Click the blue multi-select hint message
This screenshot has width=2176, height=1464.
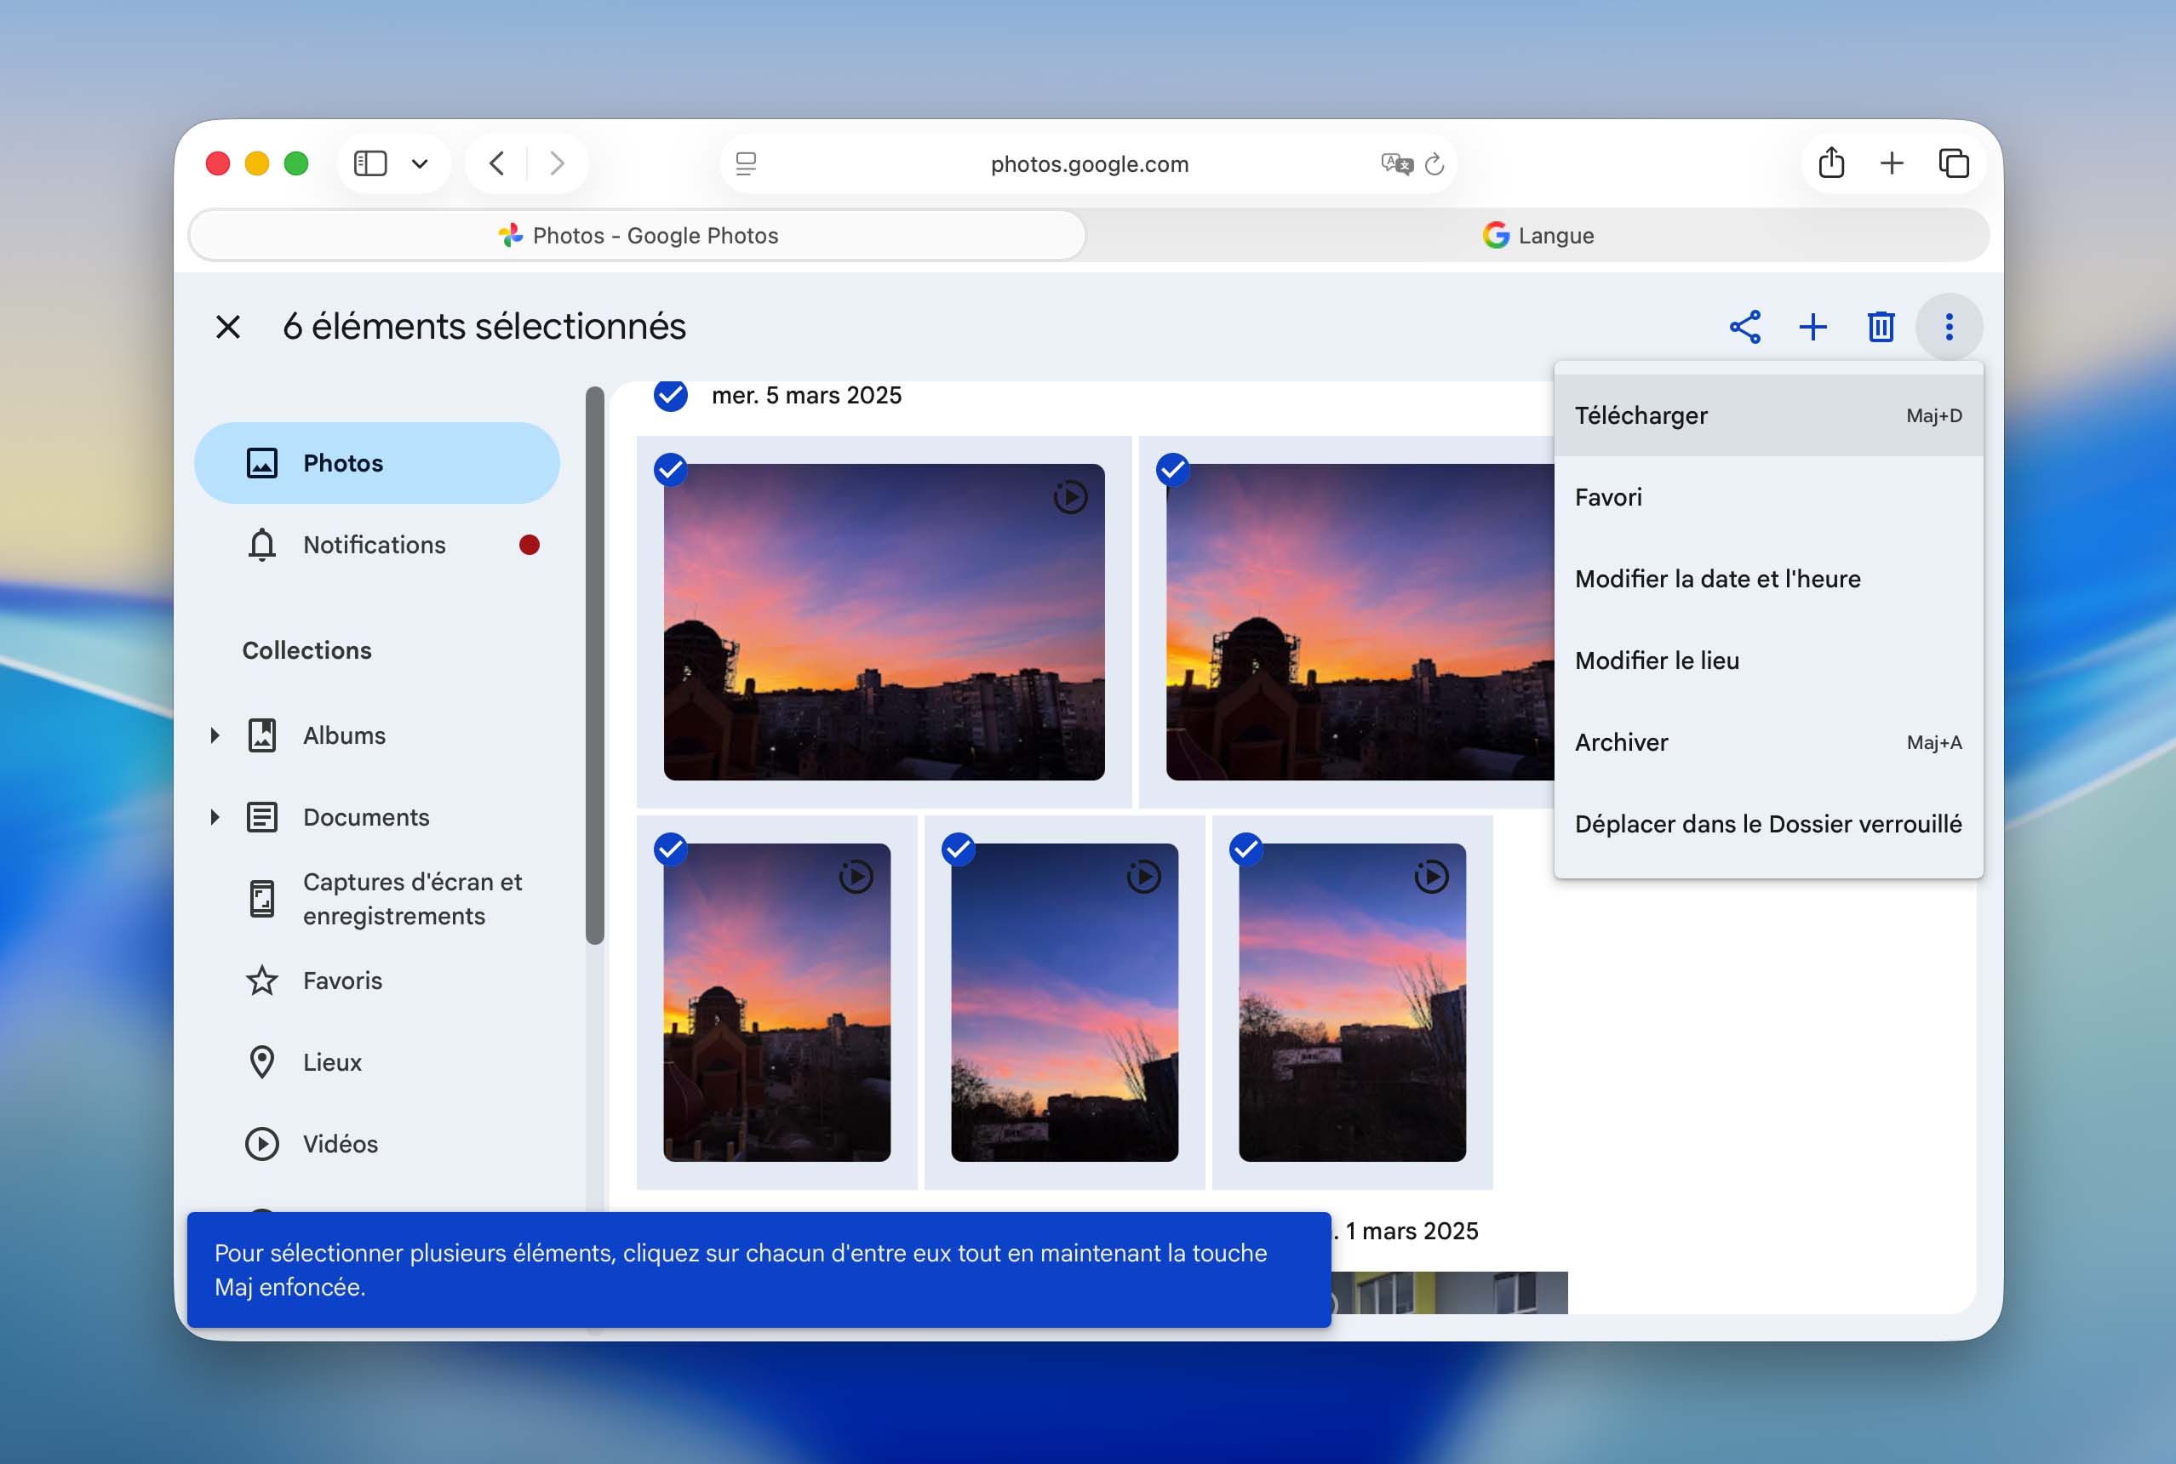pyautogui.click(x=759, y=1269)
